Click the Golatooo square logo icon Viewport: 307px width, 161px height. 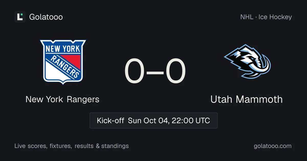point(20,17)
